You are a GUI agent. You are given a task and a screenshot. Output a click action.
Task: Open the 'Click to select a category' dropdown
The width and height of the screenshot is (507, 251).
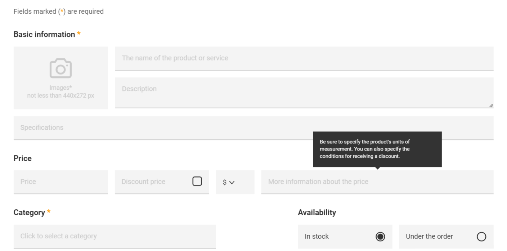click(114, 236)
